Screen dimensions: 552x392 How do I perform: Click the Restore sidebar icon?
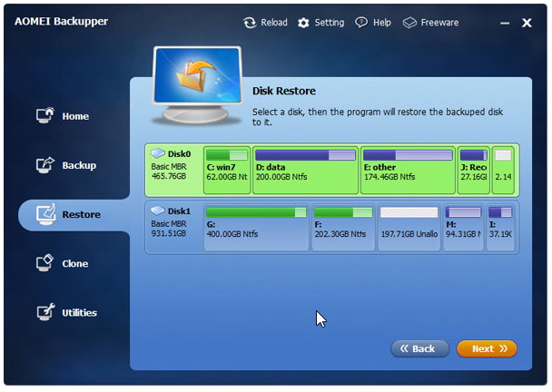point(45,214)
